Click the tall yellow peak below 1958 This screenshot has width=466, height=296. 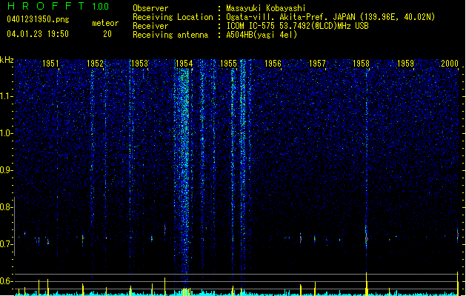pyautogui.click(x=367, y=284)
